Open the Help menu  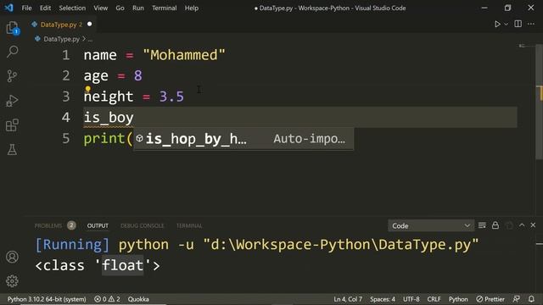(x=191, y=8)
